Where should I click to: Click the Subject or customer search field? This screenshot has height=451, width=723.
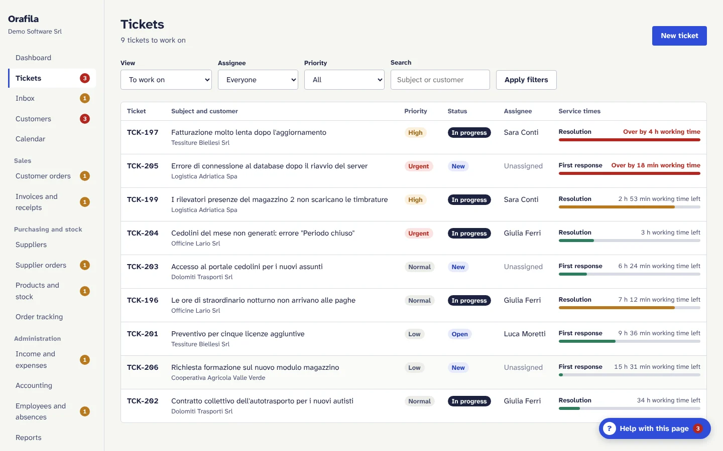click(x=440, y=80)
